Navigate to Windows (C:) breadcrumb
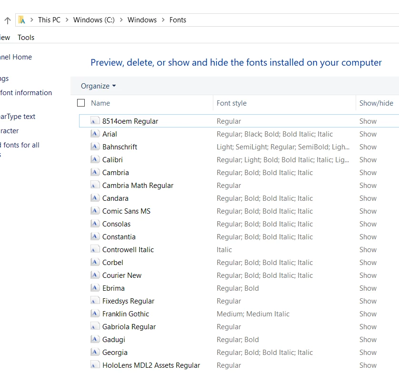Image resolution: width=399 pixels, height=373 pixels. point(94,20)
